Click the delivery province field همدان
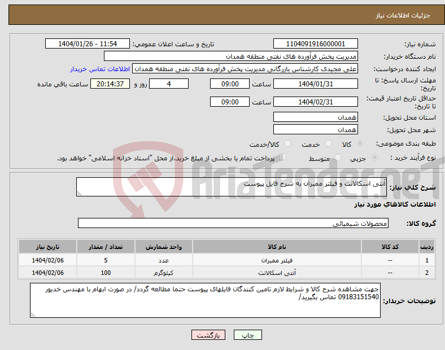Image resolution: width=445 pixels, height=350 pixels. pos(315,117)
